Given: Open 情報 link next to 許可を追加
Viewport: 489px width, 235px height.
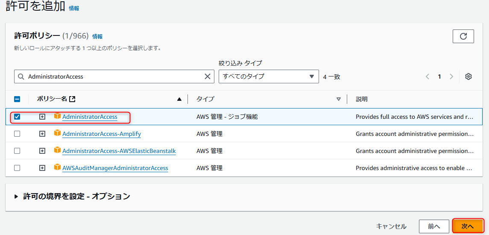Looking at the screenshot, I should click(74, 9).
